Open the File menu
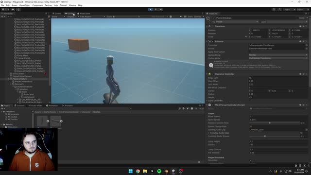This screenshot has height=175, width=311. pyautogui.click(x=2, y=5)
